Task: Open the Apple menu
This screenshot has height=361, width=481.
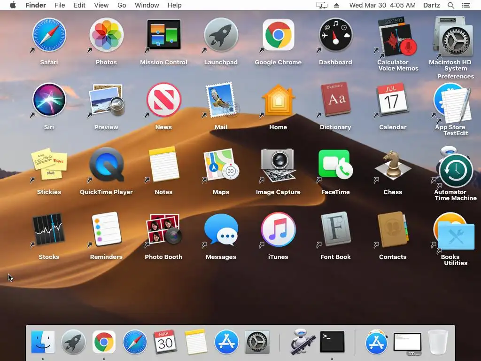Action: 13,5
